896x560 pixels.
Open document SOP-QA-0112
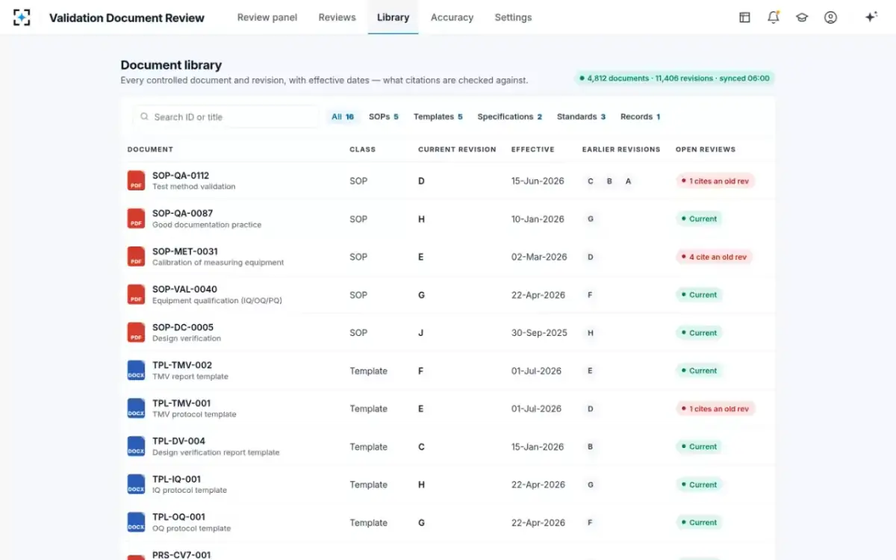pos(181,175)
